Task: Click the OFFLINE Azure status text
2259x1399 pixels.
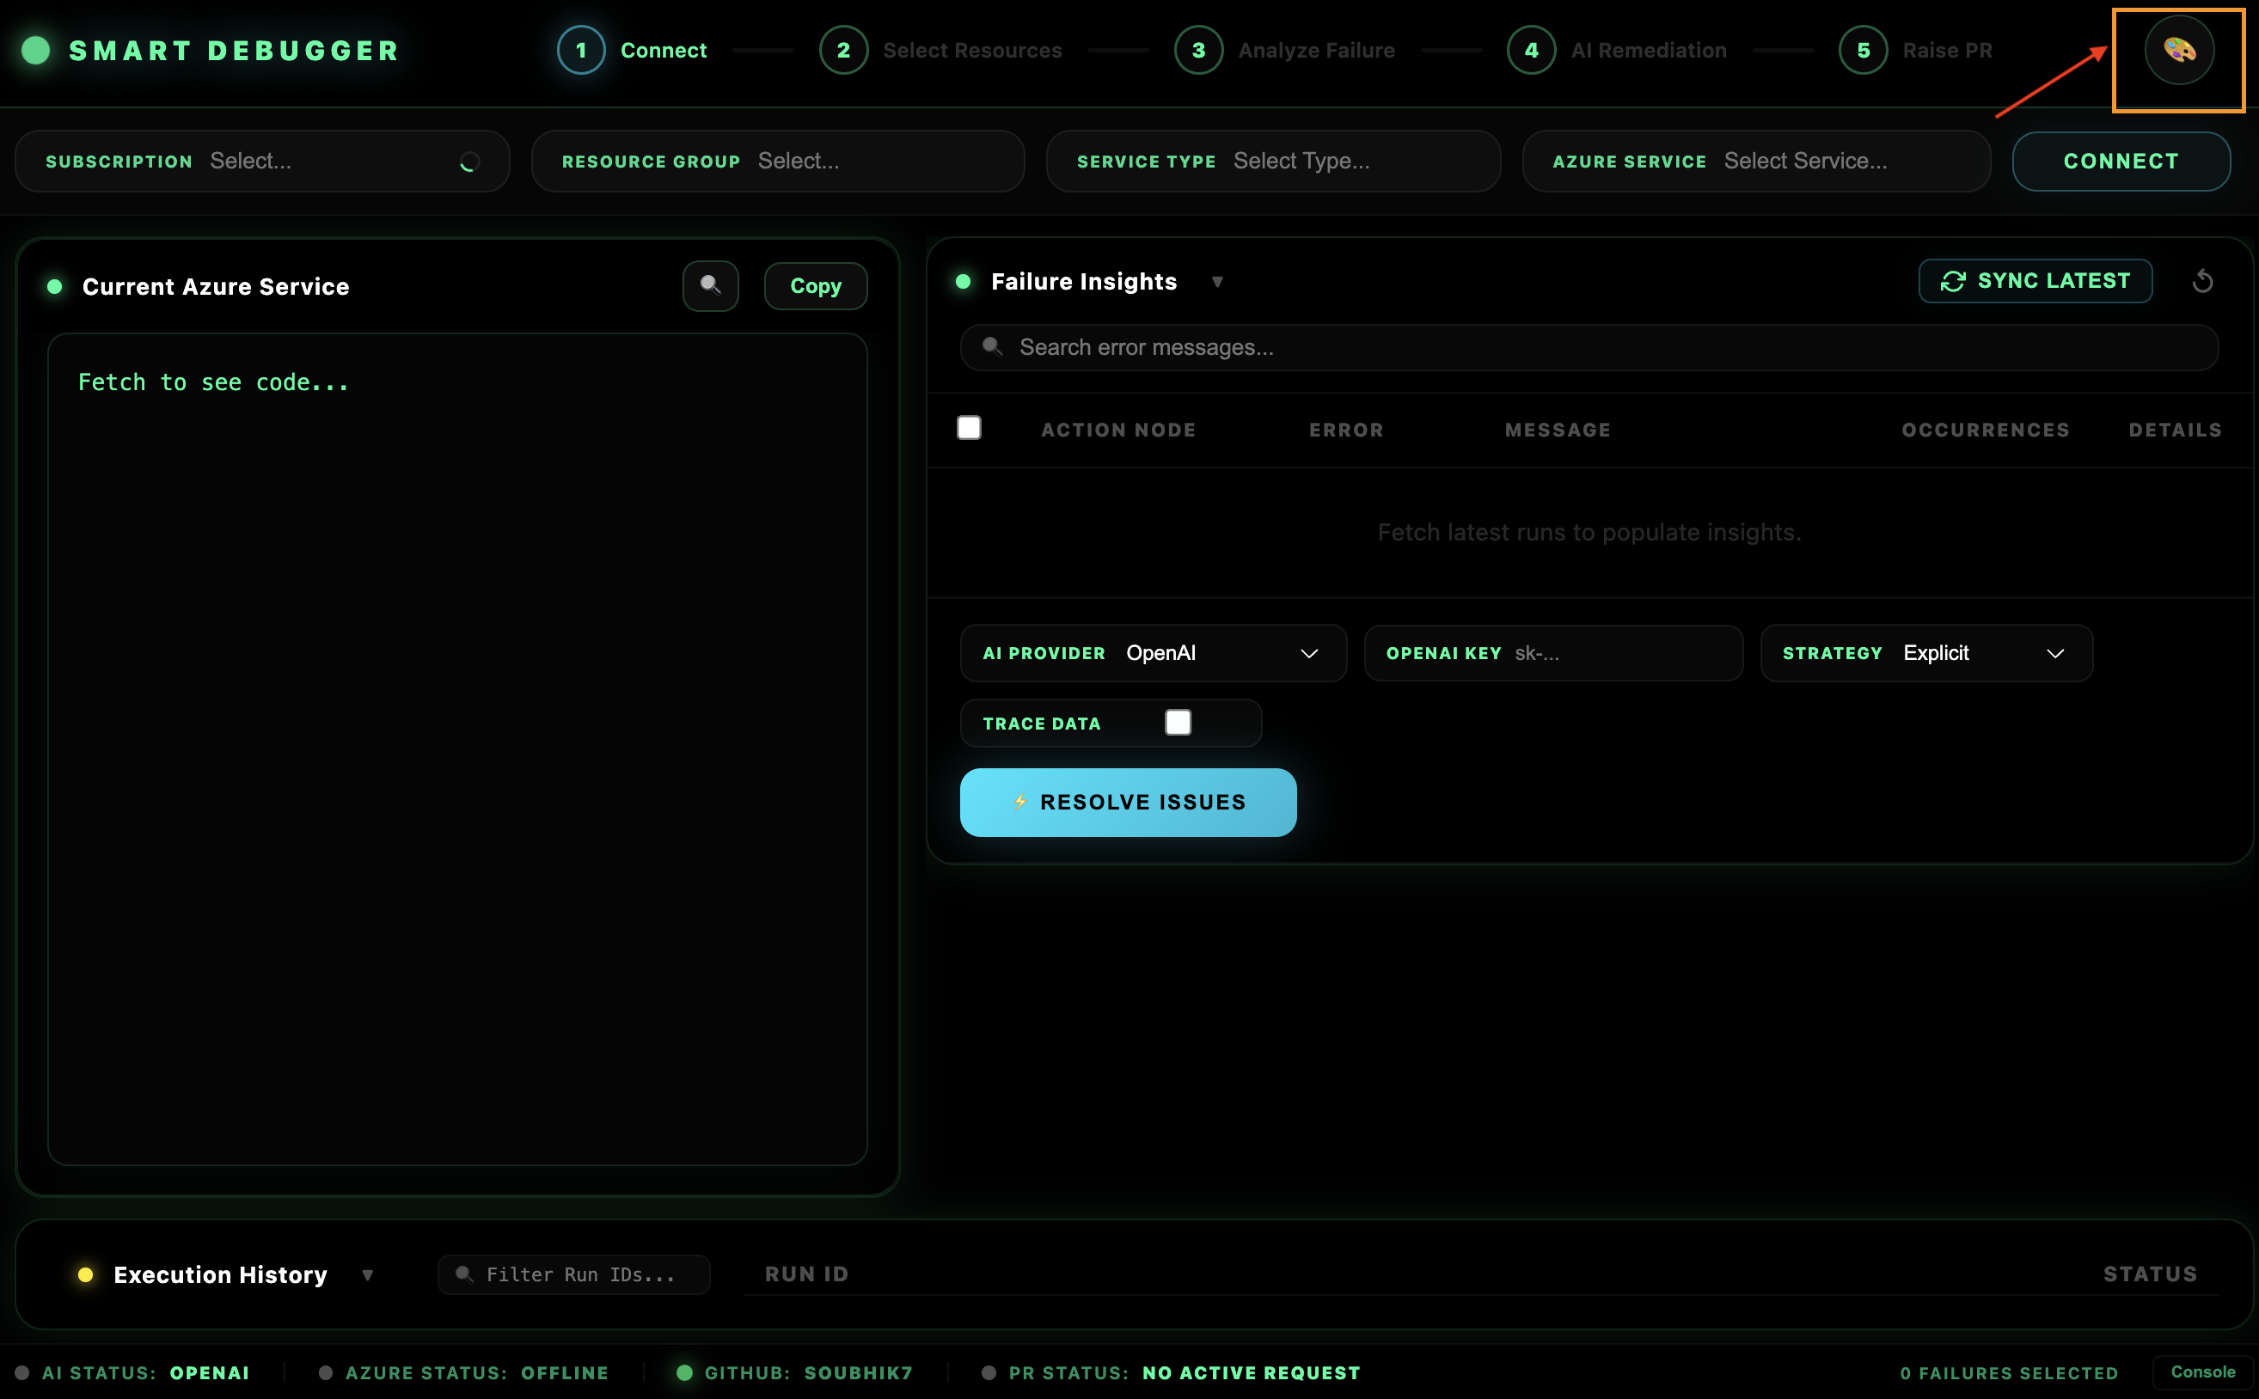Action: (x=564, y=1373)
